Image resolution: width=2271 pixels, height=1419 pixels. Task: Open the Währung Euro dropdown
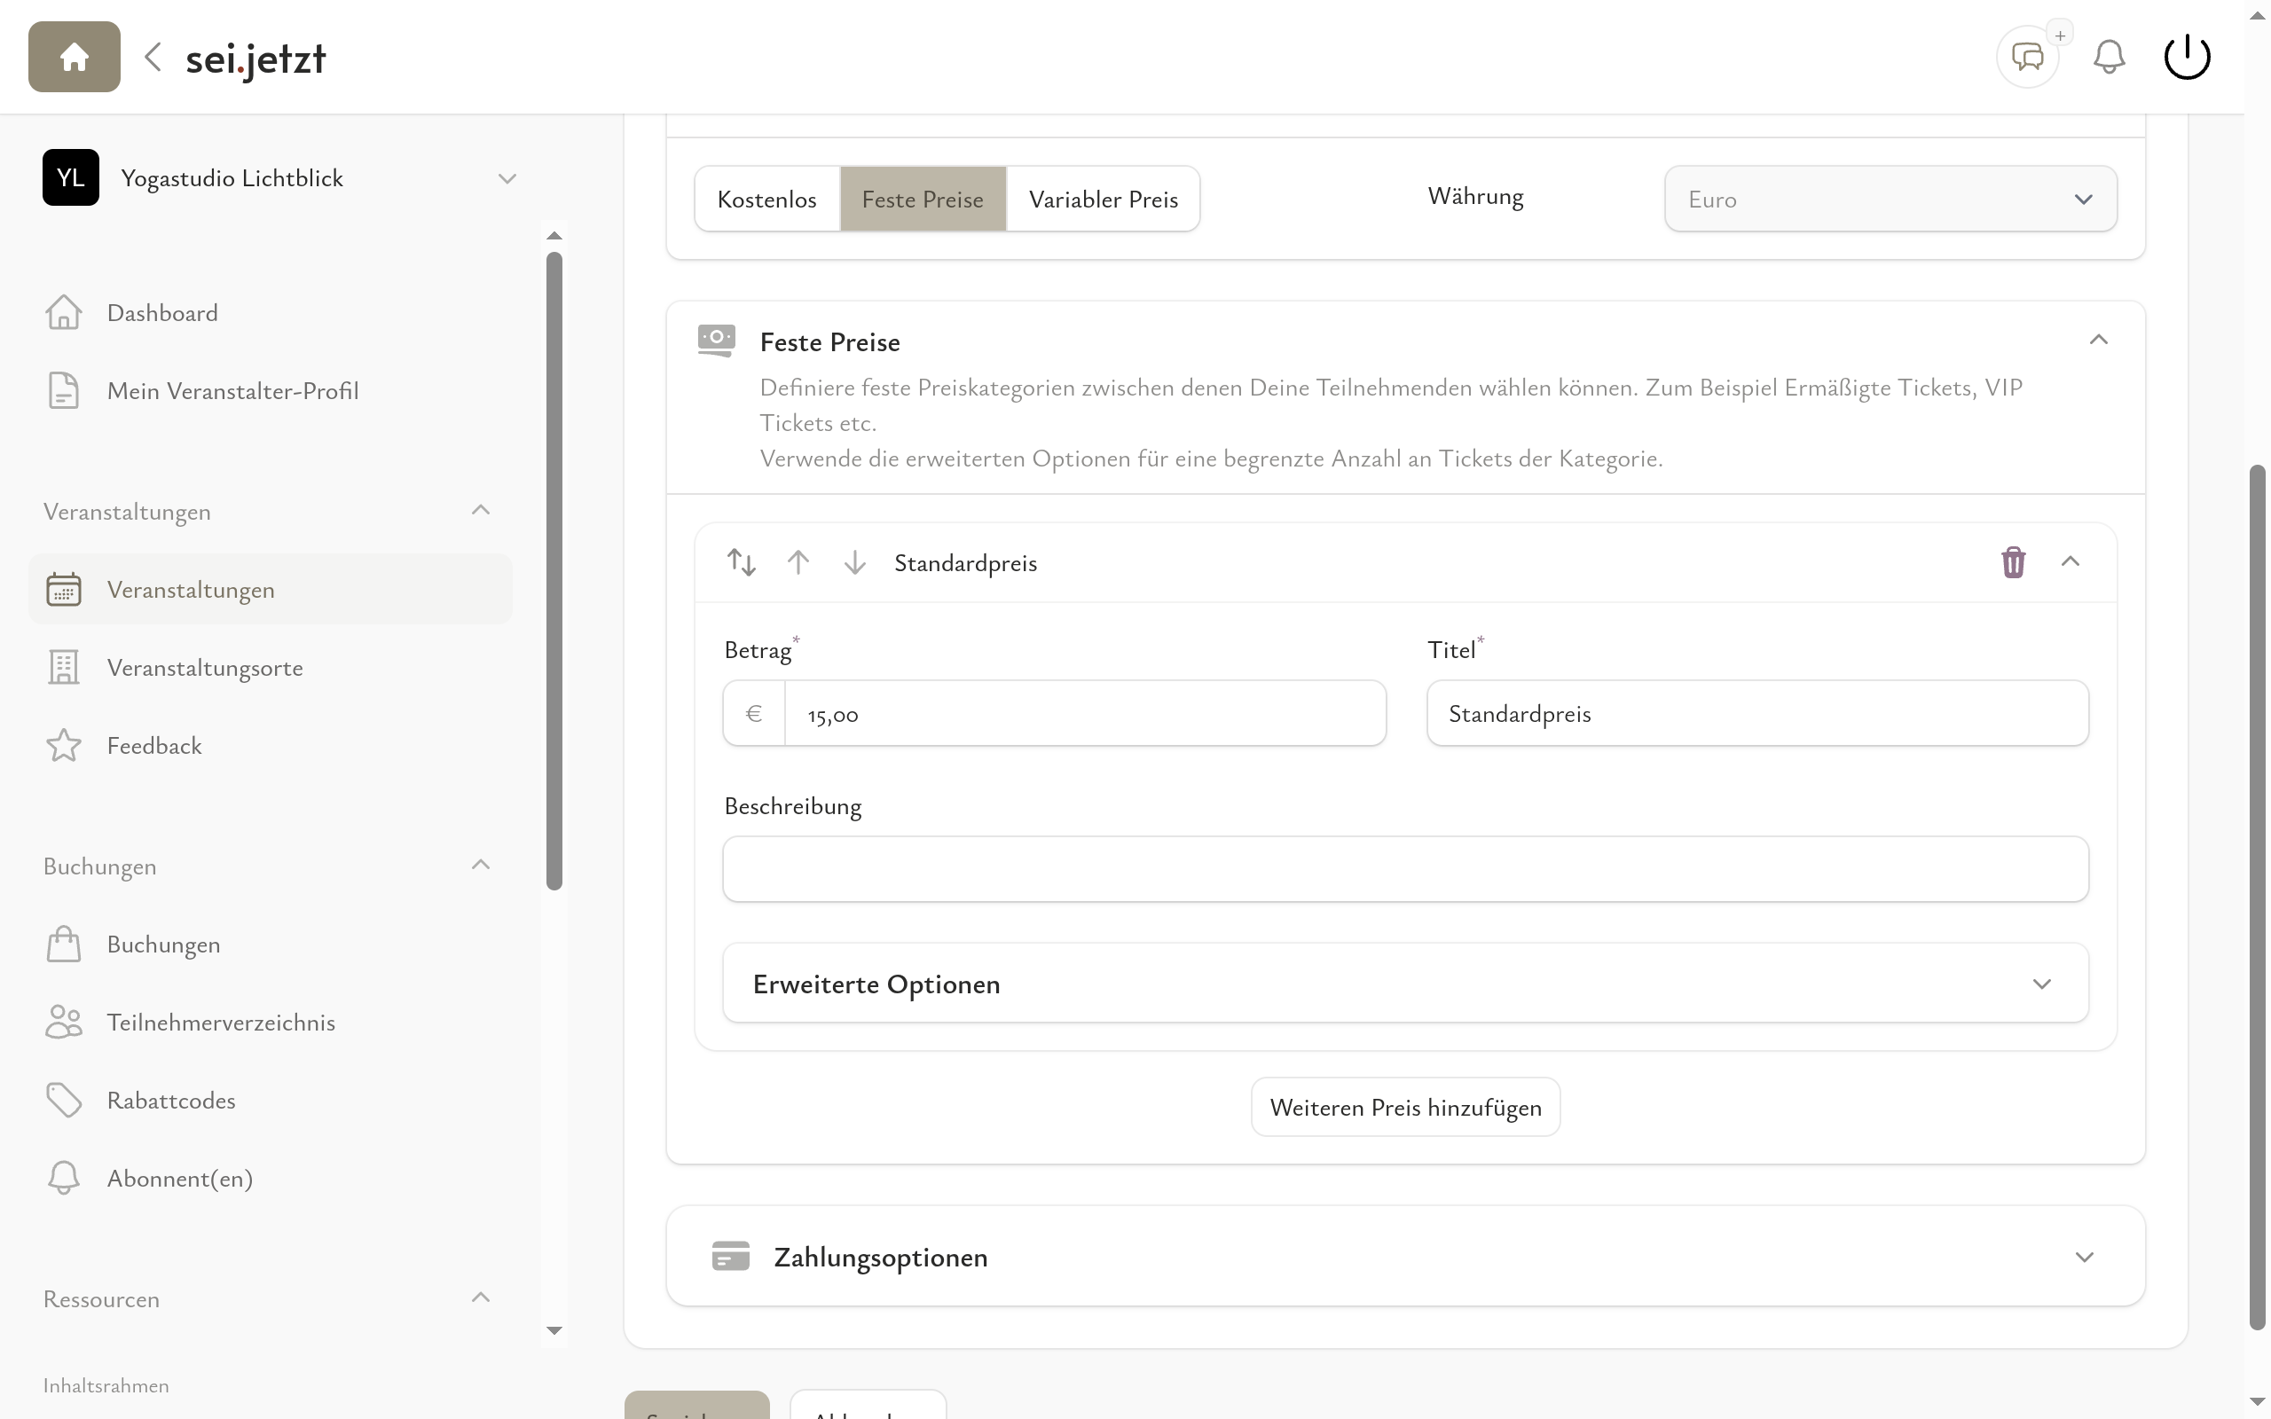coord(1890,199)
